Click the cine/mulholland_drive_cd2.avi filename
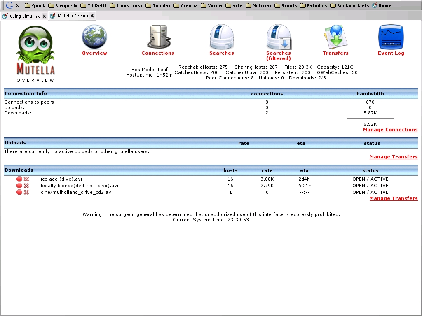422x316 pixels. coord(77,193)
